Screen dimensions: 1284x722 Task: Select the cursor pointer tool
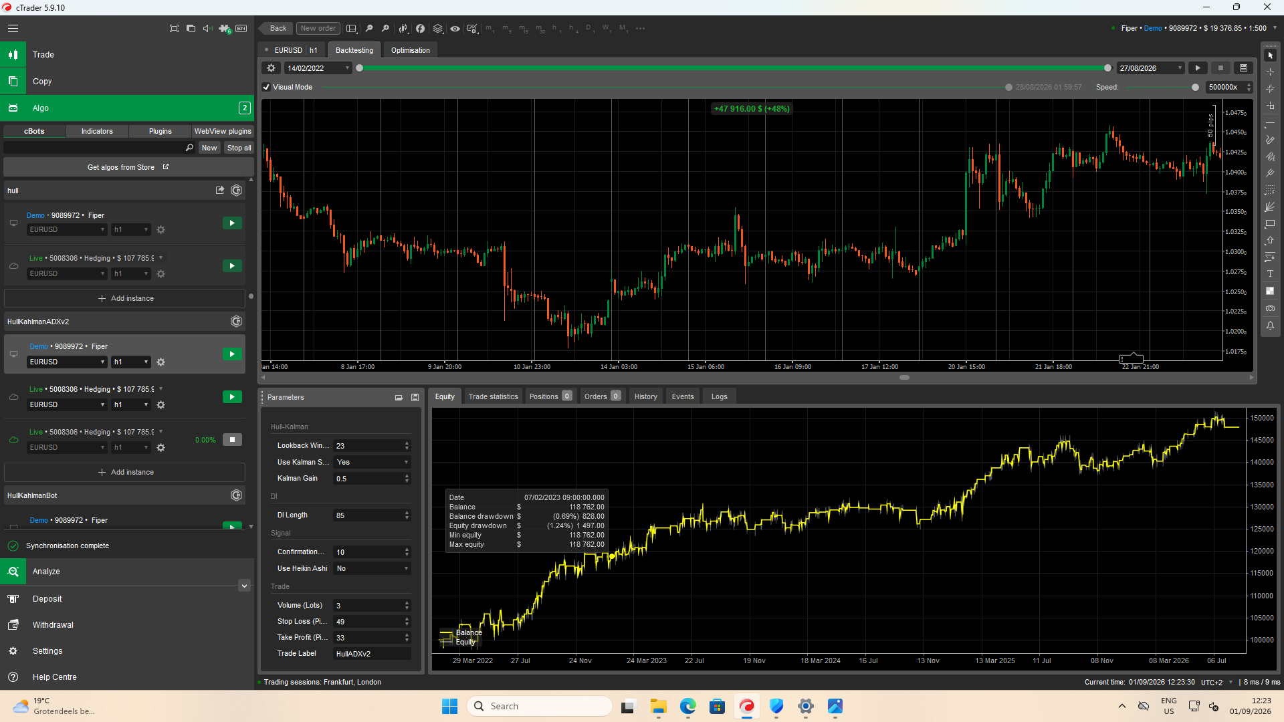click(1270, 55)
